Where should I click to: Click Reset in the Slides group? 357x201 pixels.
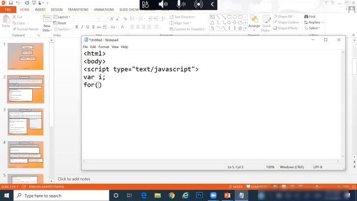(60, 23)
